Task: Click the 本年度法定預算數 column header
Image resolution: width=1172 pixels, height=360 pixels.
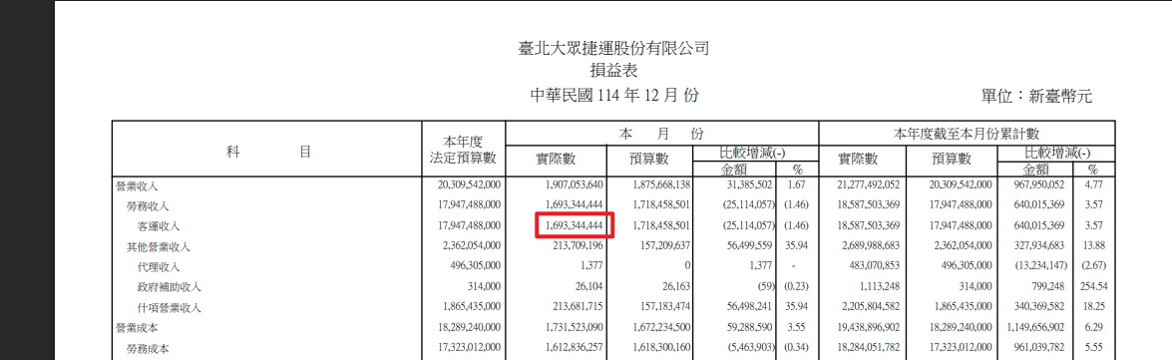Action: 464,150
